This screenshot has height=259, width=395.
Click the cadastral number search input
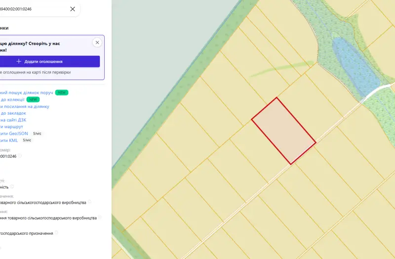33,9
